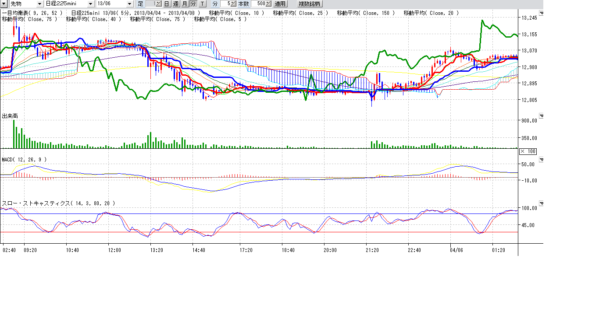Image resolution: width=599 pixels, height=336 pixels.
Task: Switch to weekly (週) chart period
Action: (175, 3)
